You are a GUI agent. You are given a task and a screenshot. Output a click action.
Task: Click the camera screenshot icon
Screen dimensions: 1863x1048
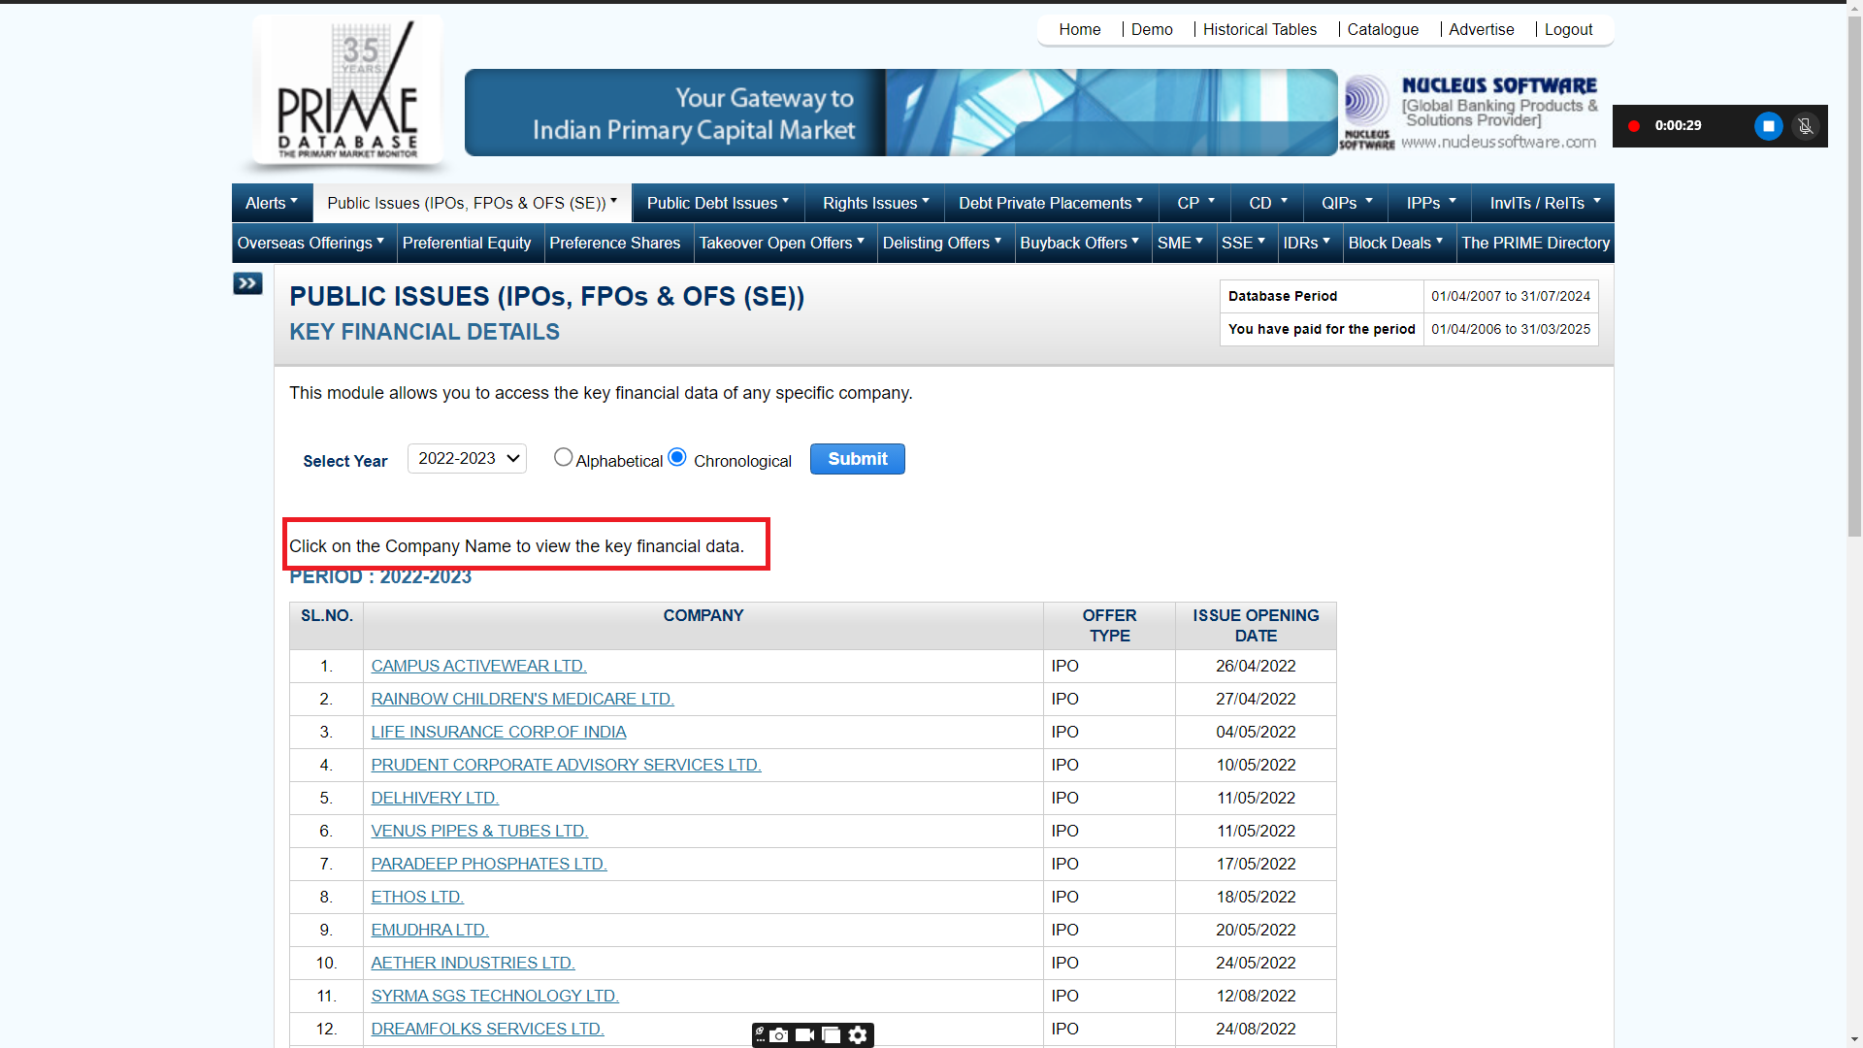point(778,1035)
